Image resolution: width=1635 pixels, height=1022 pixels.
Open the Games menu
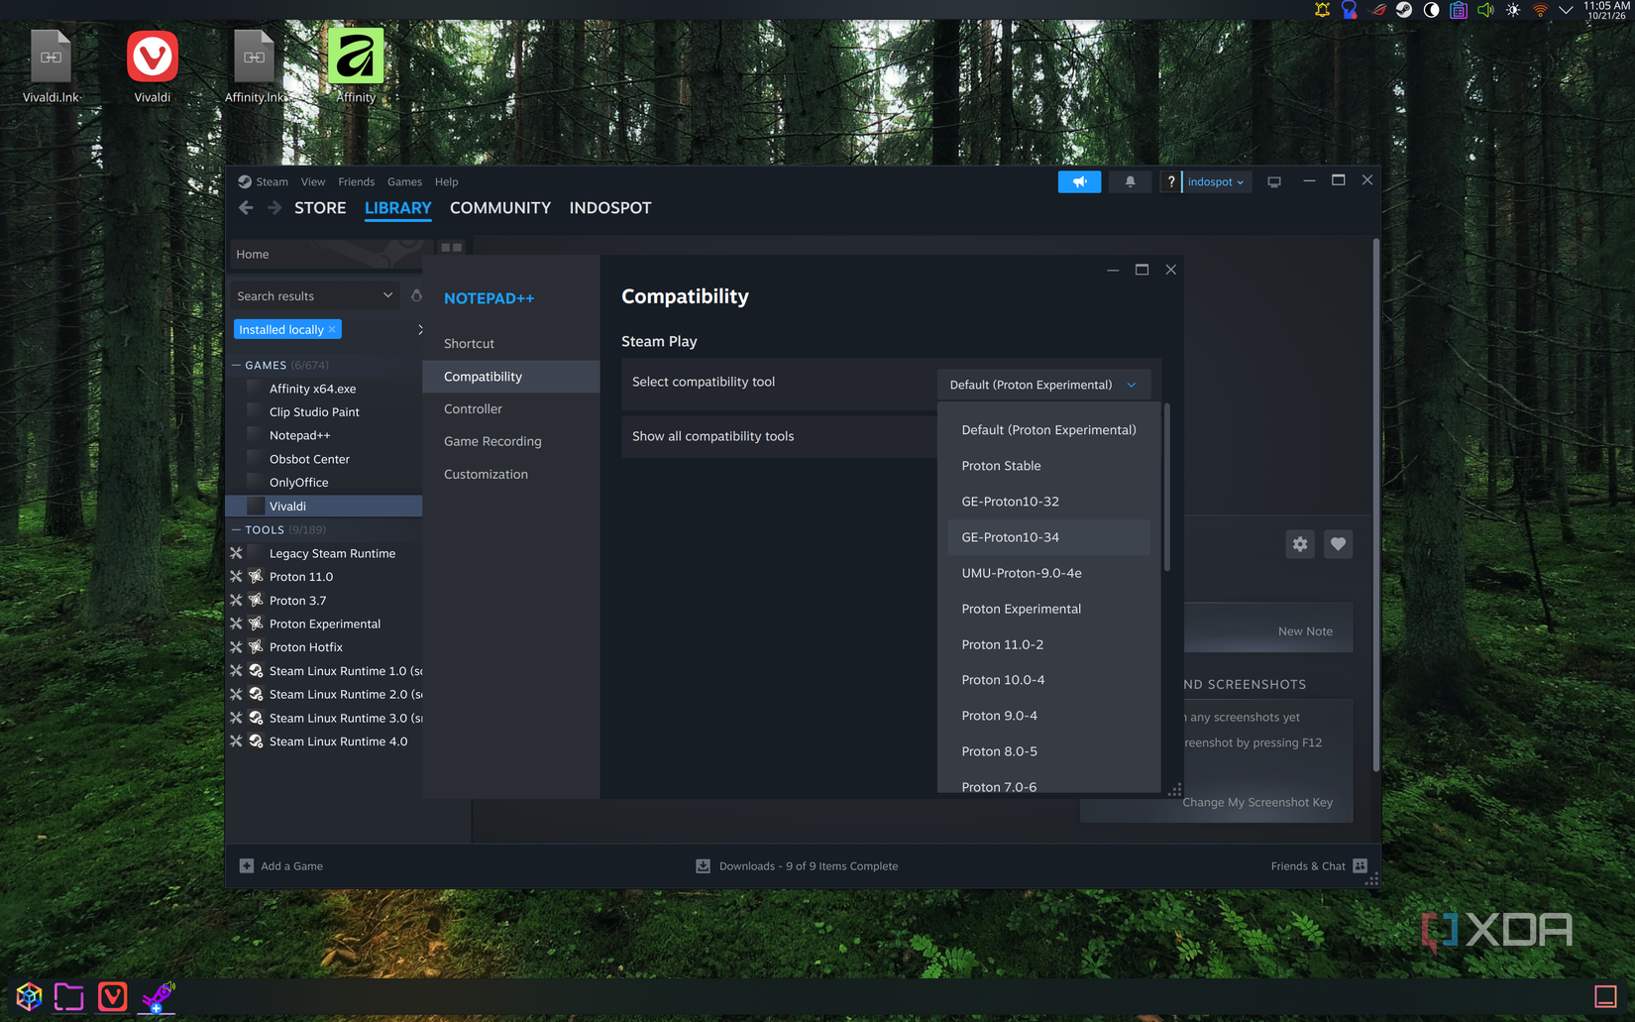click(x=404, y=181)
